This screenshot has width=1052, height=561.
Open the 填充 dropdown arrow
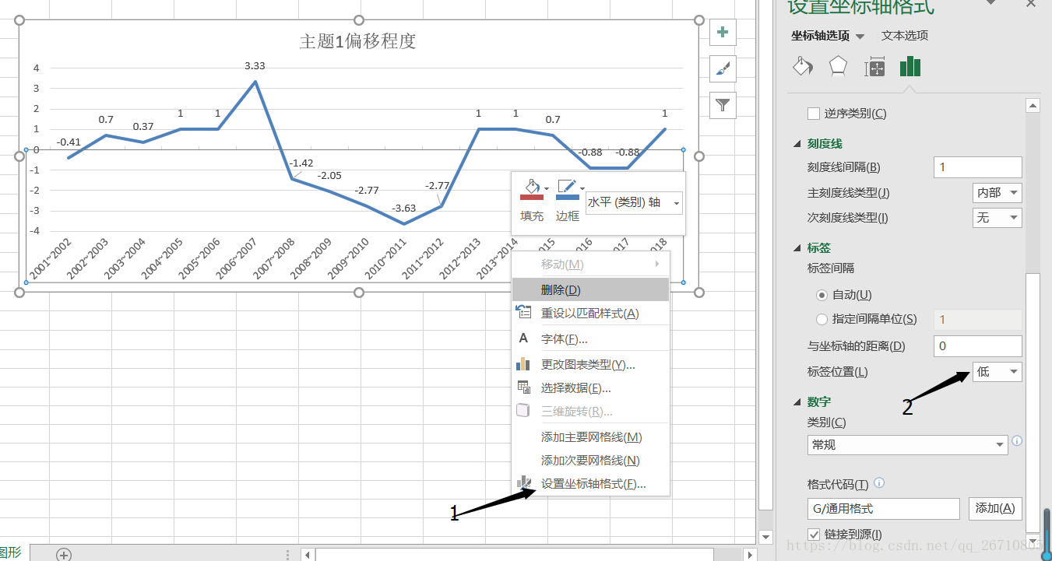coord(547,188)
